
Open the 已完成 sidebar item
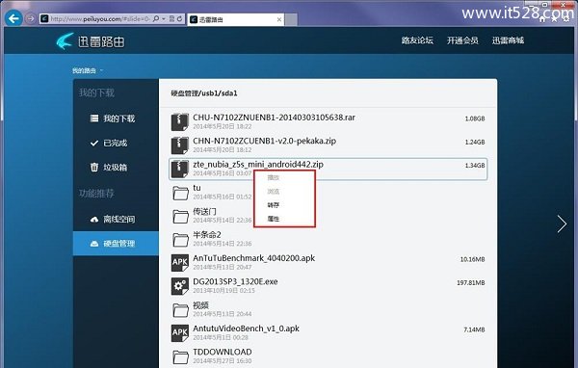[115, 144]
